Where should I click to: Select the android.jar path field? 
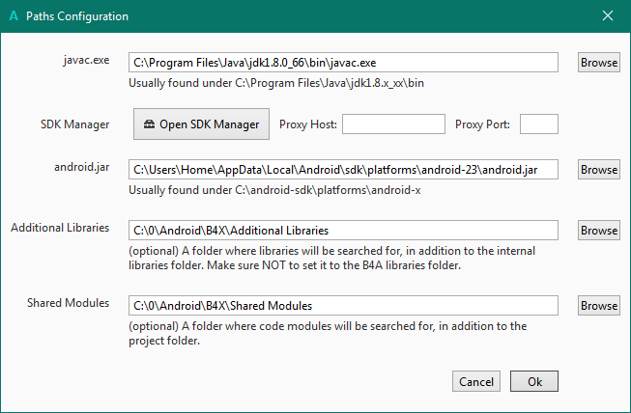(343, 169)
